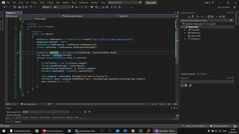Click Switch Views icon in Solution Explorer

tap(193, 17)
